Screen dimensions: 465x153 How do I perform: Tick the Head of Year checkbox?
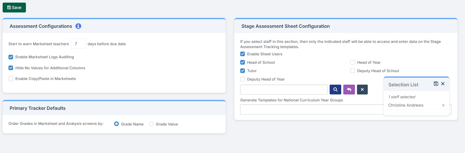353,62
